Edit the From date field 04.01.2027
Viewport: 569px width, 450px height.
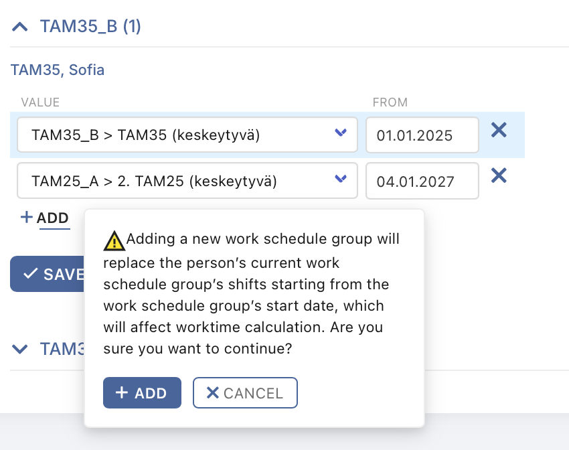[422, 181]
